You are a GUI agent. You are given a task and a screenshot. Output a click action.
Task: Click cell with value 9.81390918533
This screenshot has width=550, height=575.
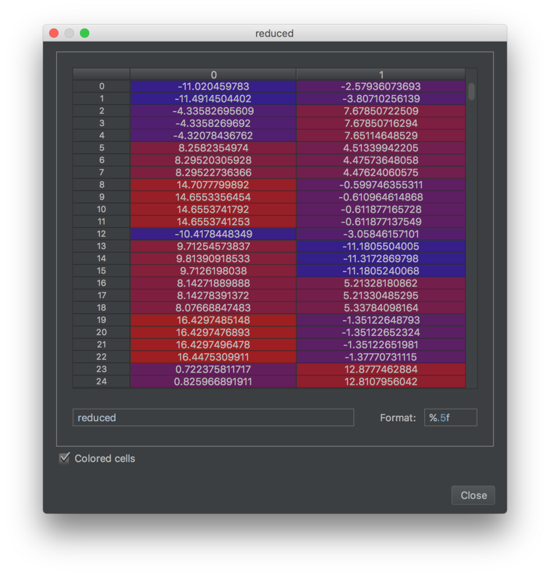(x=213, y=258)
